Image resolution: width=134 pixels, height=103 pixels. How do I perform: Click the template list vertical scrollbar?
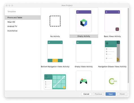[x=128, y=46]
